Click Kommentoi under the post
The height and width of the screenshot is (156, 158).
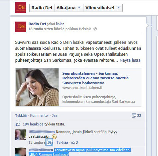point(39,116)
